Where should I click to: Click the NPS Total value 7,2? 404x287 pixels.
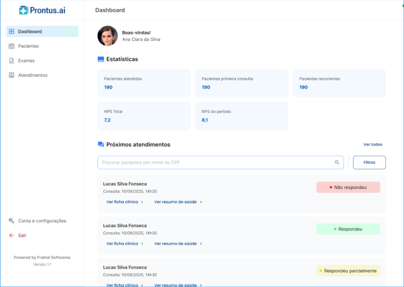coord(107,120)
